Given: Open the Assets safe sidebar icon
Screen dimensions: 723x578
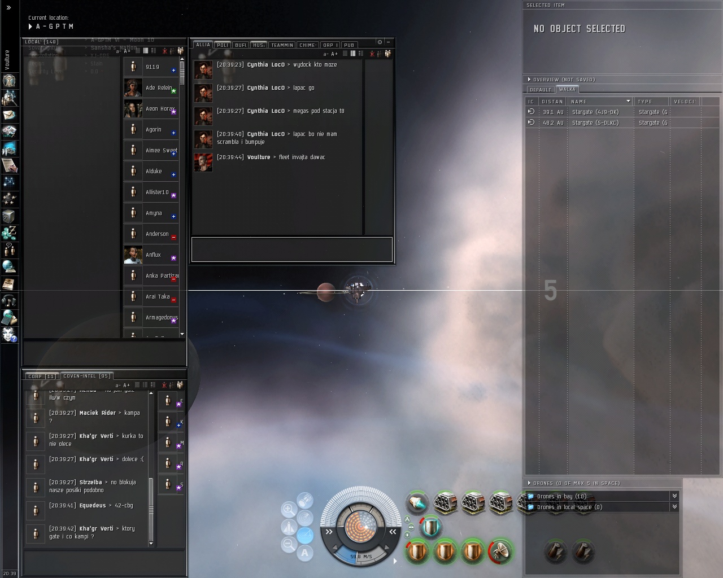Looking at the screenshot, I should point(8,216).
